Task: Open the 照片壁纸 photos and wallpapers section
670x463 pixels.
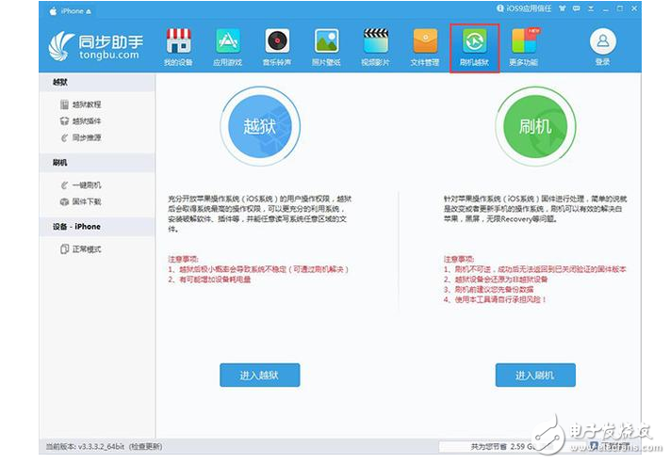Action: point(326,47)
